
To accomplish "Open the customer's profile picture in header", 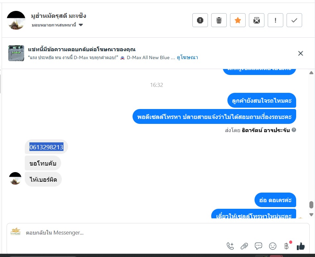I will [x=16, y=20].
